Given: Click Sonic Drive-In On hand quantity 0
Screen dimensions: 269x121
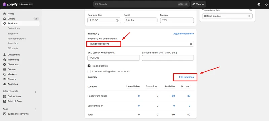Looking at the screenshot, I should click(x=190, y=106).
